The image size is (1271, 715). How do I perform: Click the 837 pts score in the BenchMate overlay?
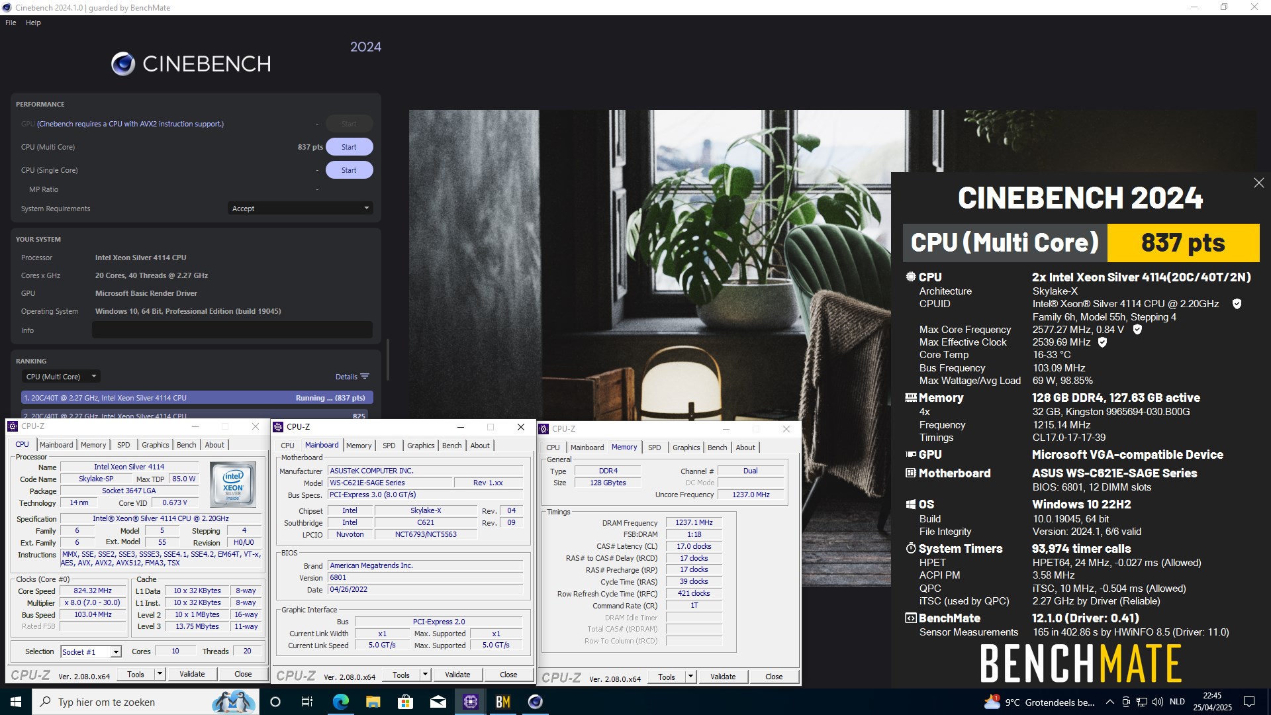pos(1183,243)
